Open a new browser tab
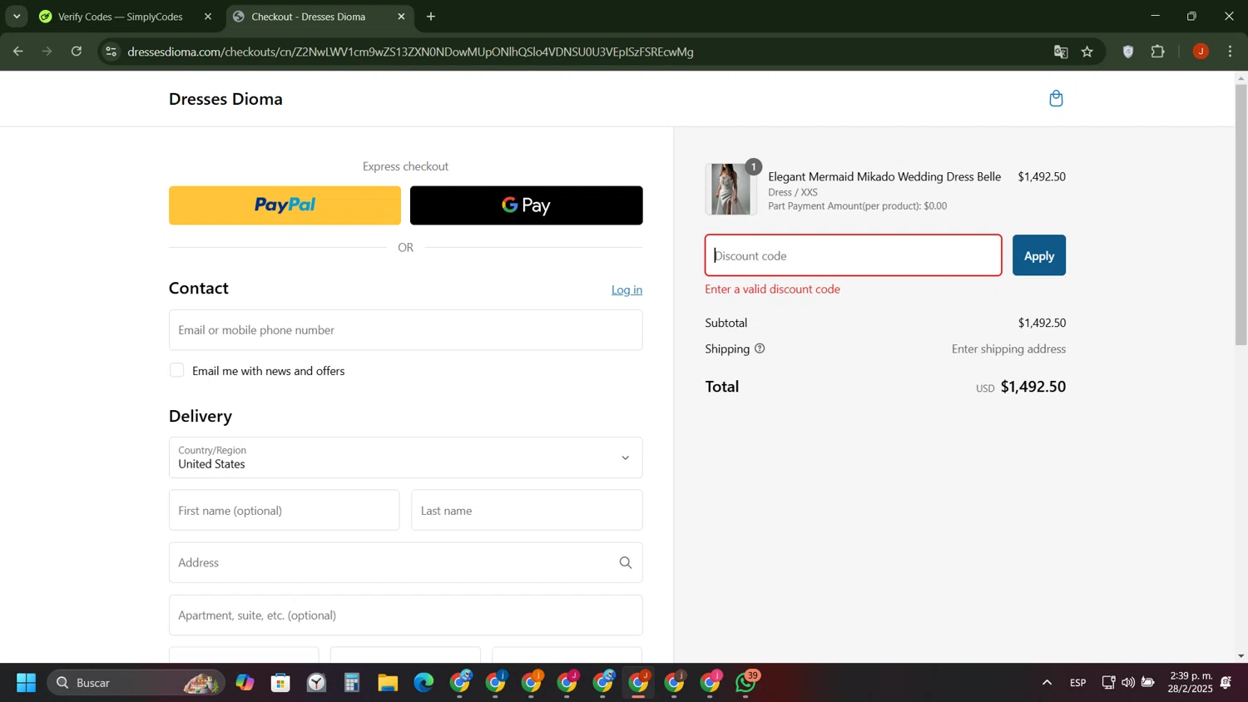The image size is (1248, 702). tap(431, 17)
